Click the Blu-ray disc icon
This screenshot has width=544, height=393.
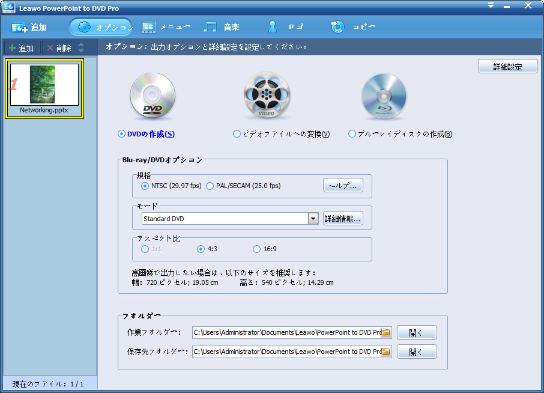(384, 97)
